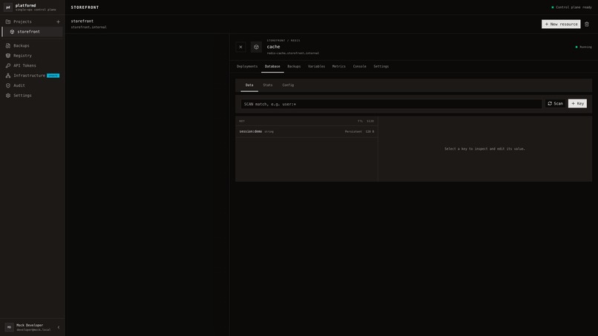Switch to the Stats sub-tab
This screenshot has height=336, width=598.
(268, 85)
